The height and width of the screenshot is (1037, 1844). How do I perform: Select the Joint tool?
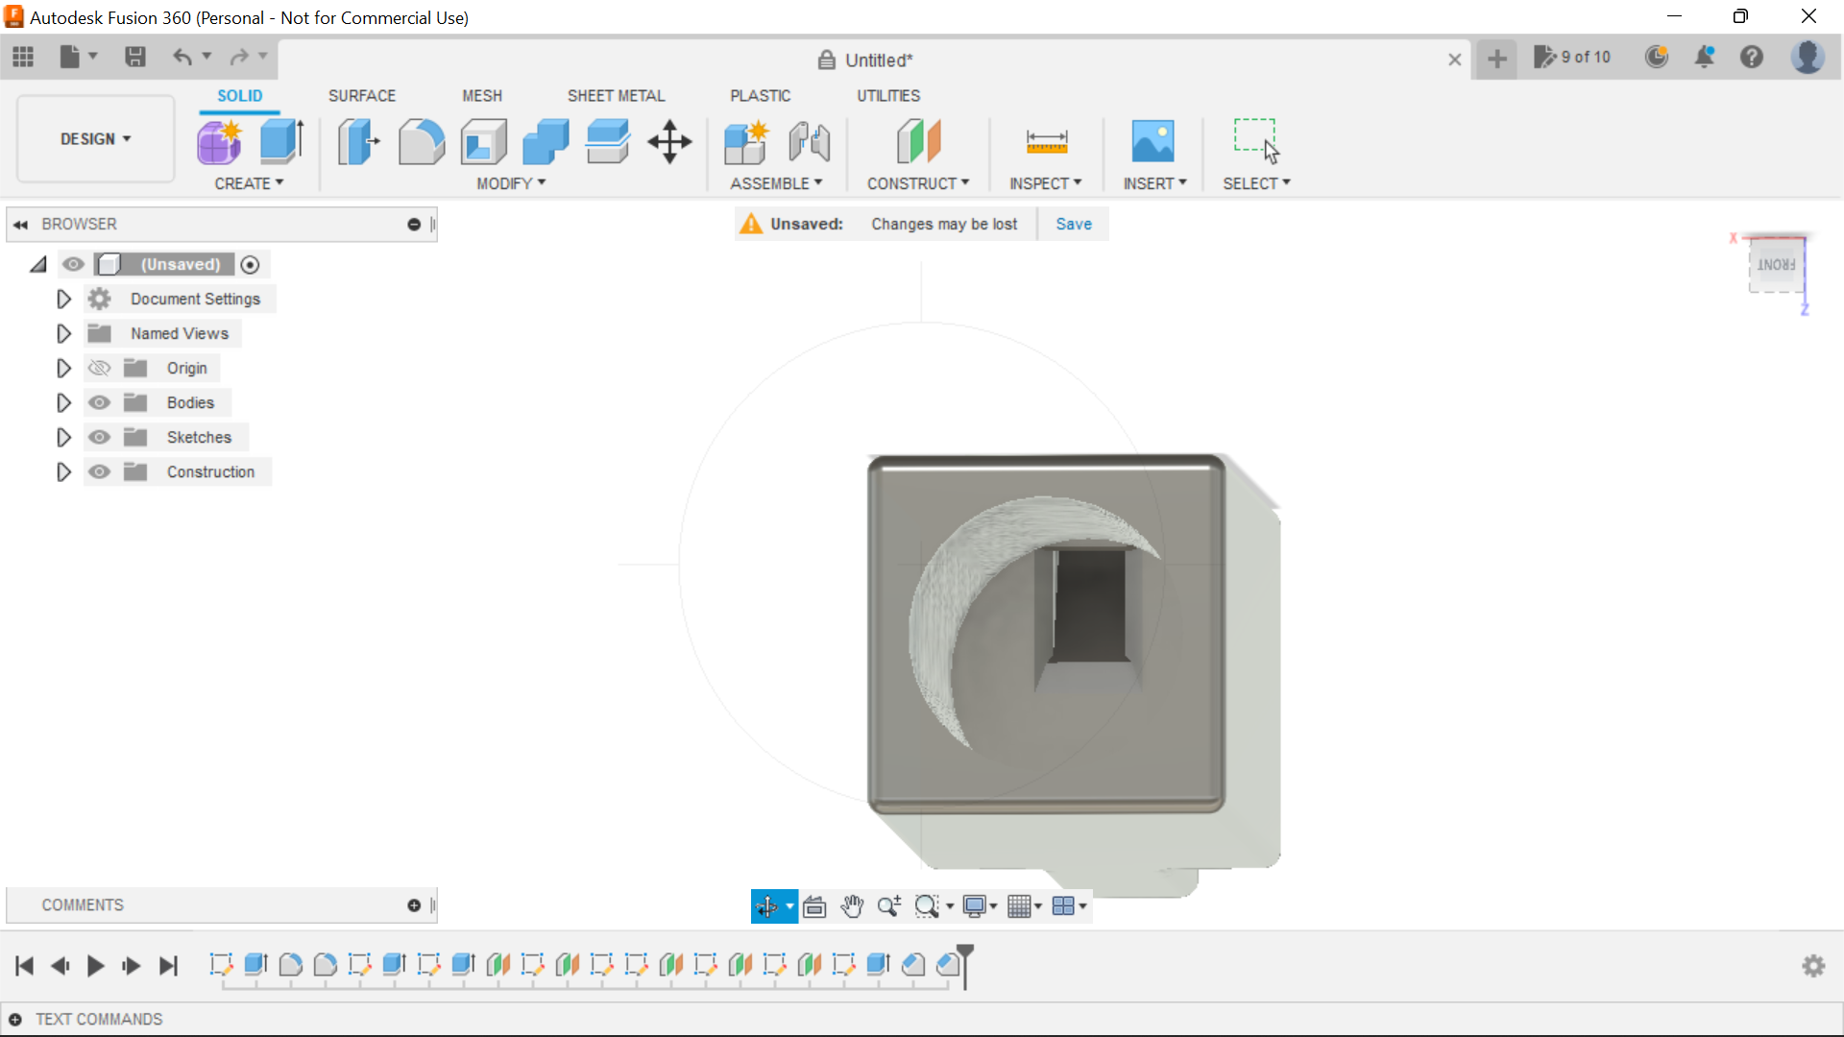809,141
